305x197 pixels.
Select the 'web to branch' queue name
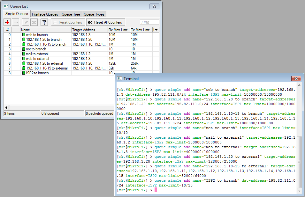(37, 35)
